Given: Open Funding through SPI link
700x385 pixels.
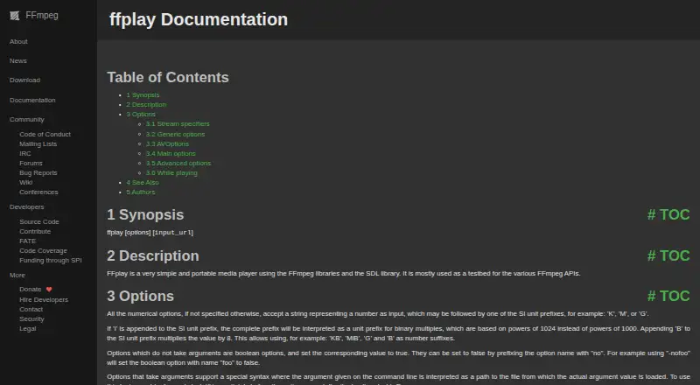Looking at the screenshot, I should pos(51,261).
